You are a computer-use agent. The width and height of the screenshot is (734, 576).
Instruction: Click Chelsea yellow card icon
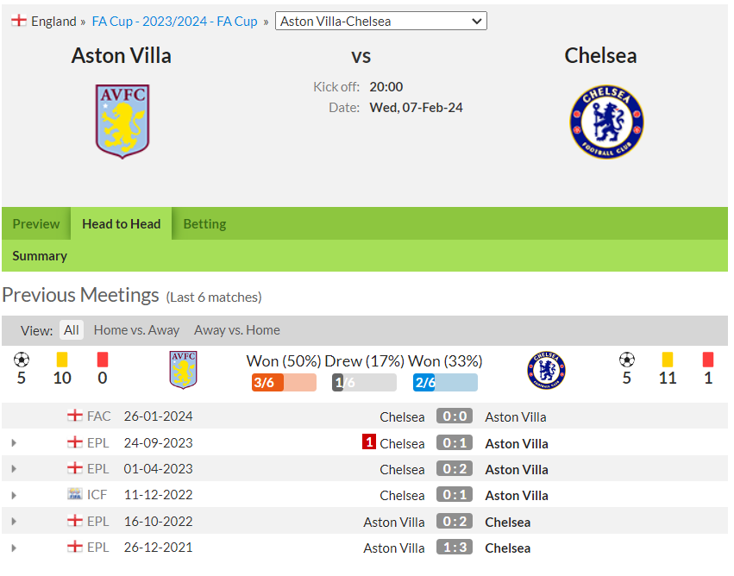(x=668, y=360)
